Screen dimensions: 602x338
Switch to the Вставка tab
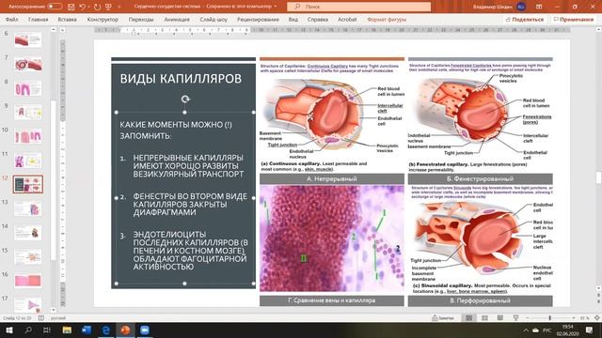tap(67, 19)
